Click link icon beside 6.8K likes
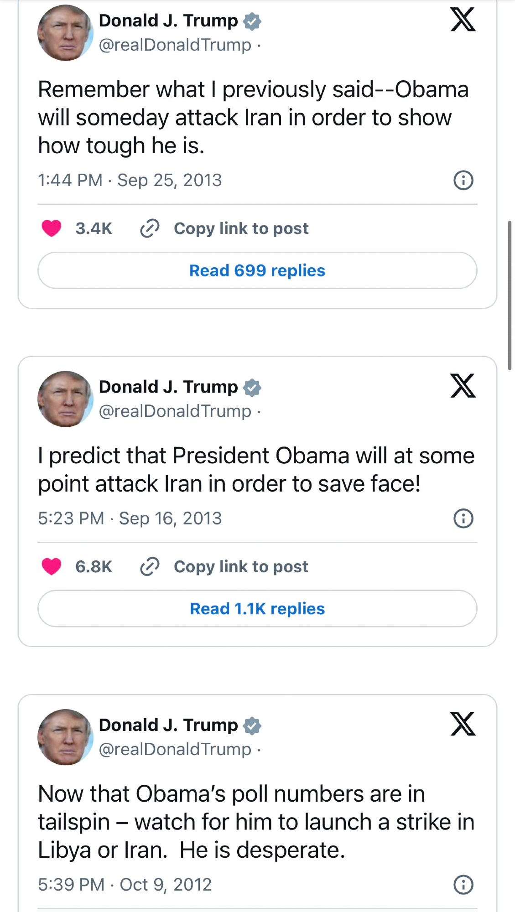The height and width of the screenshot is (912, 515). coord(150,566)
